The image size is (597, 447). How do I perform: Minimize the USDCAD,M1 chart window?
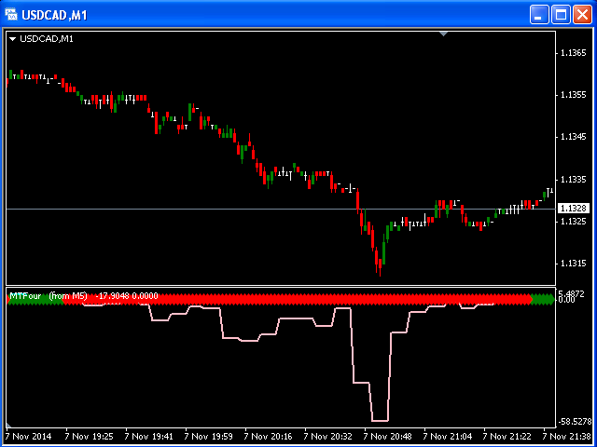coord(539,14)
